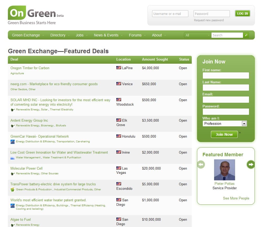The height and width of the screenshot is (227, 264).
Task: Click Request new password link
Action: (x=209, y=20)
